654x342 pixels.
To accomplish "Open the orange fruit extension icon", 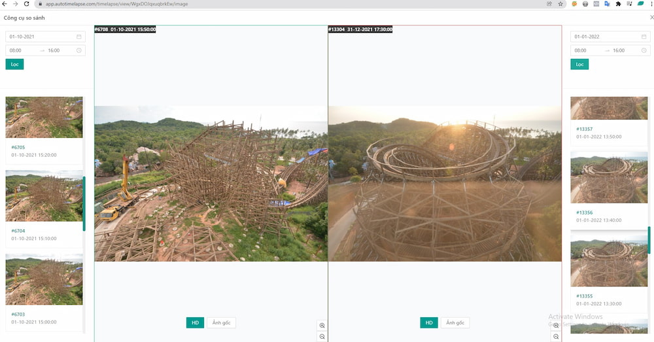I will [574, 4].
